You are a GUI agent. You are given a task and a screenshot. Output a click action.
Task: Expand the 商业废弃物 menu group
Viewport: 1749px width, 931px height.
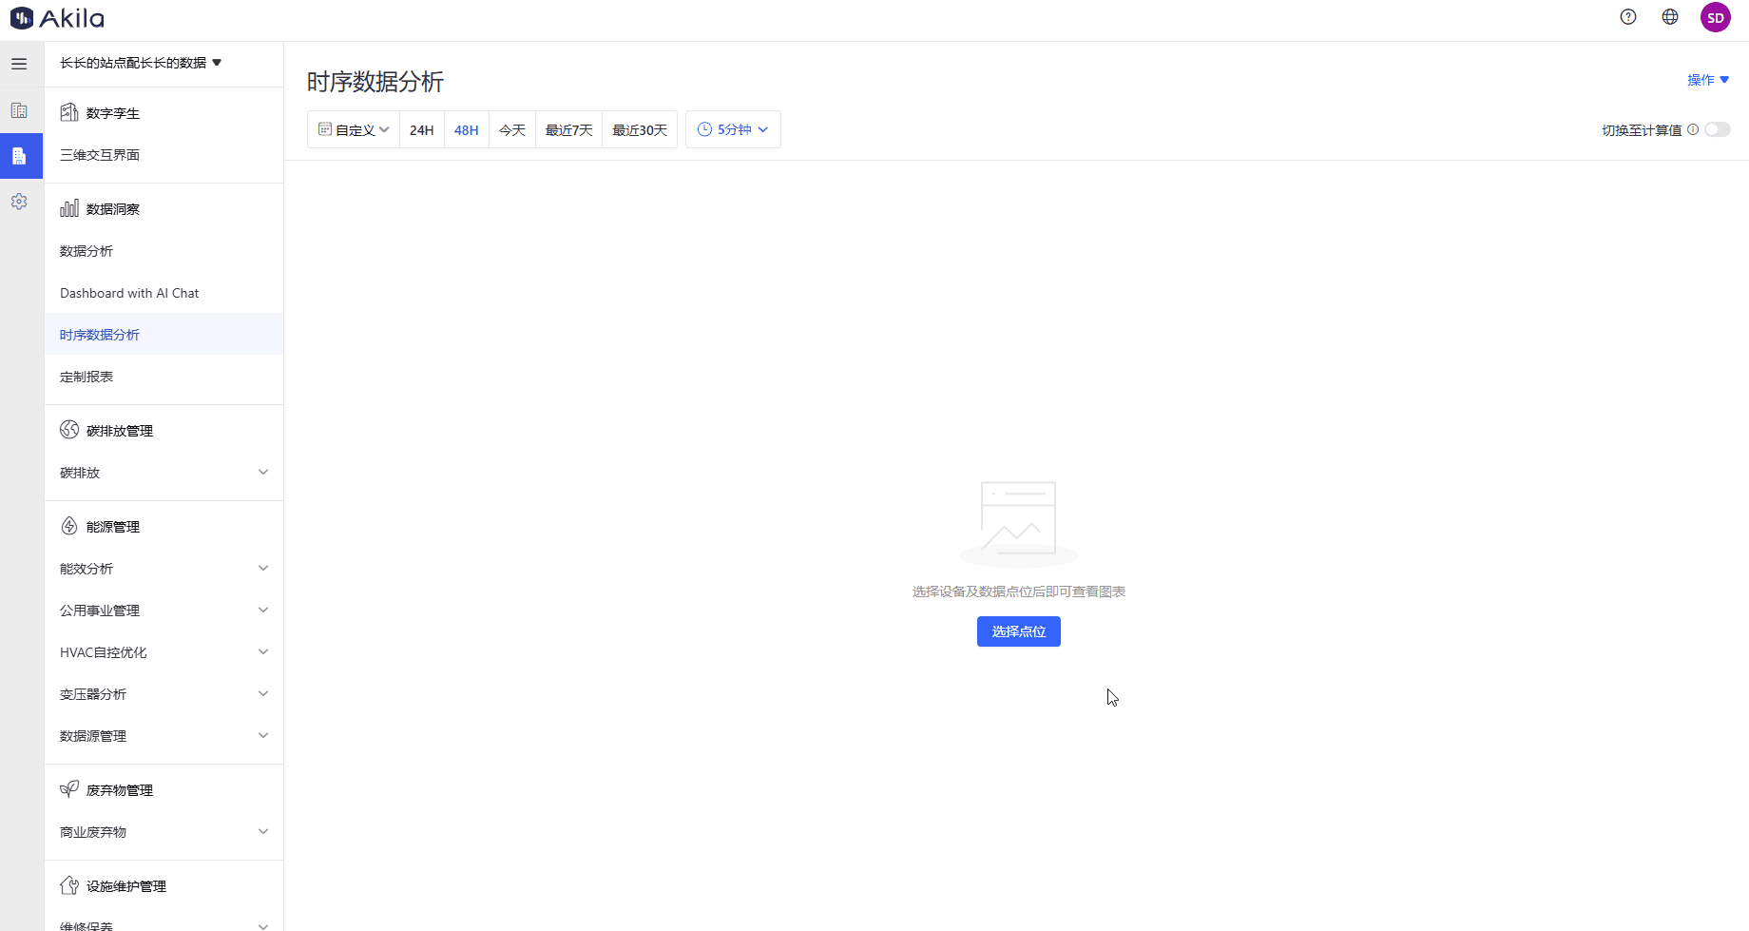coord(163,832)
